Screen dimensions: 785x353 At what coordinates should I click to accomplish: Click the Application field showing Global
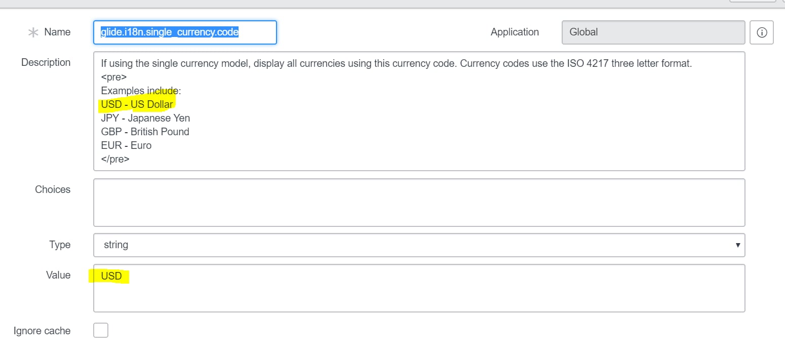[x=652, y=32]
